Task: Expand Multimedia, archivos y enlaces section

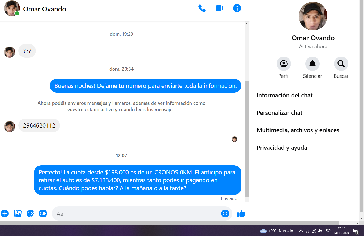Action: (x=298, y=130)
